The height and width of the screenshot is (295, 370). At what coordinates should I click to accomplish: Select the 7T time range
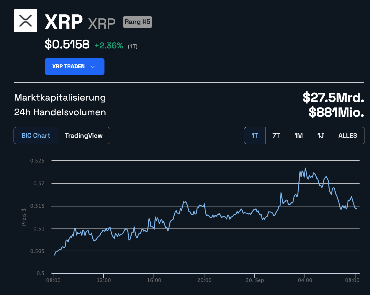[276, 135]
